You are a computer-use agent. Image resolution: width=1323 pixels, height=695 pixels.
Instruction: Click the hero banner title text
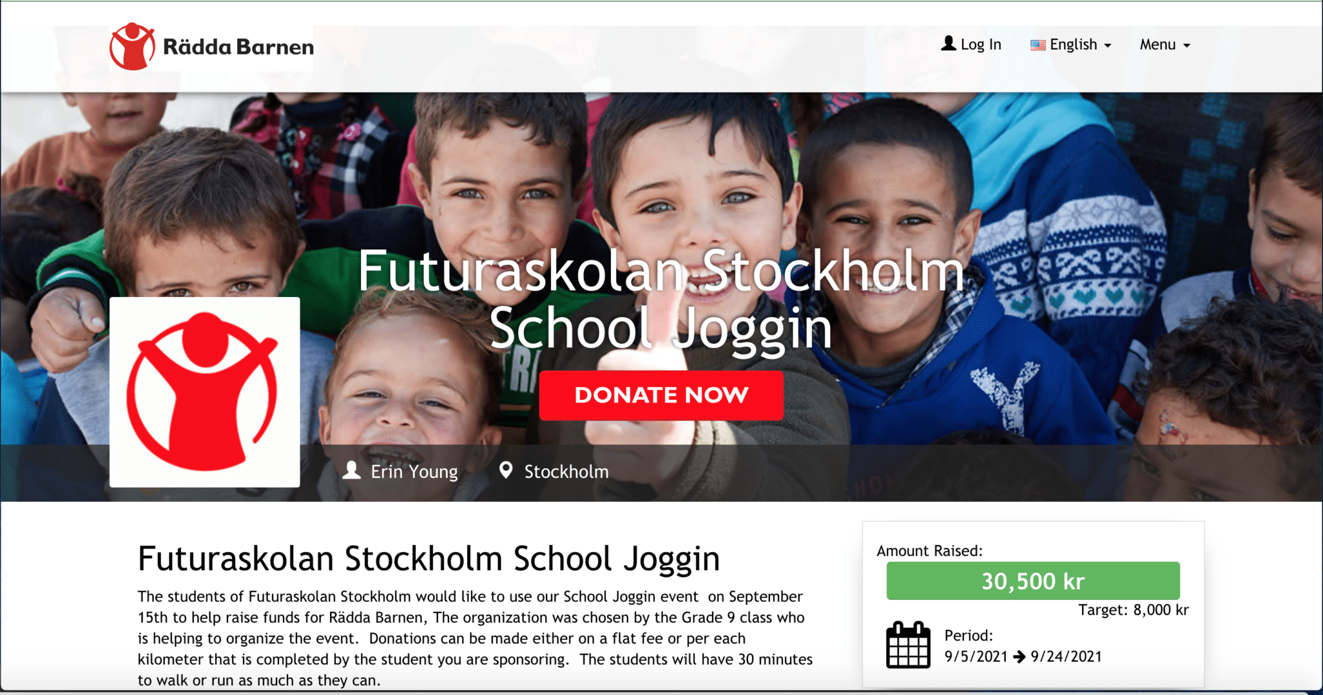(661, 299)
